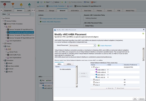Expand the Policies tree node
This screenshot has width=146, height=101.
3,43
